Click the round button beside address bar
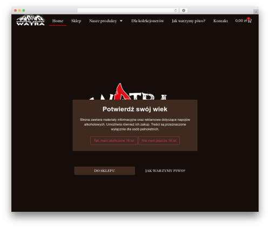 [x=184, y=10]
